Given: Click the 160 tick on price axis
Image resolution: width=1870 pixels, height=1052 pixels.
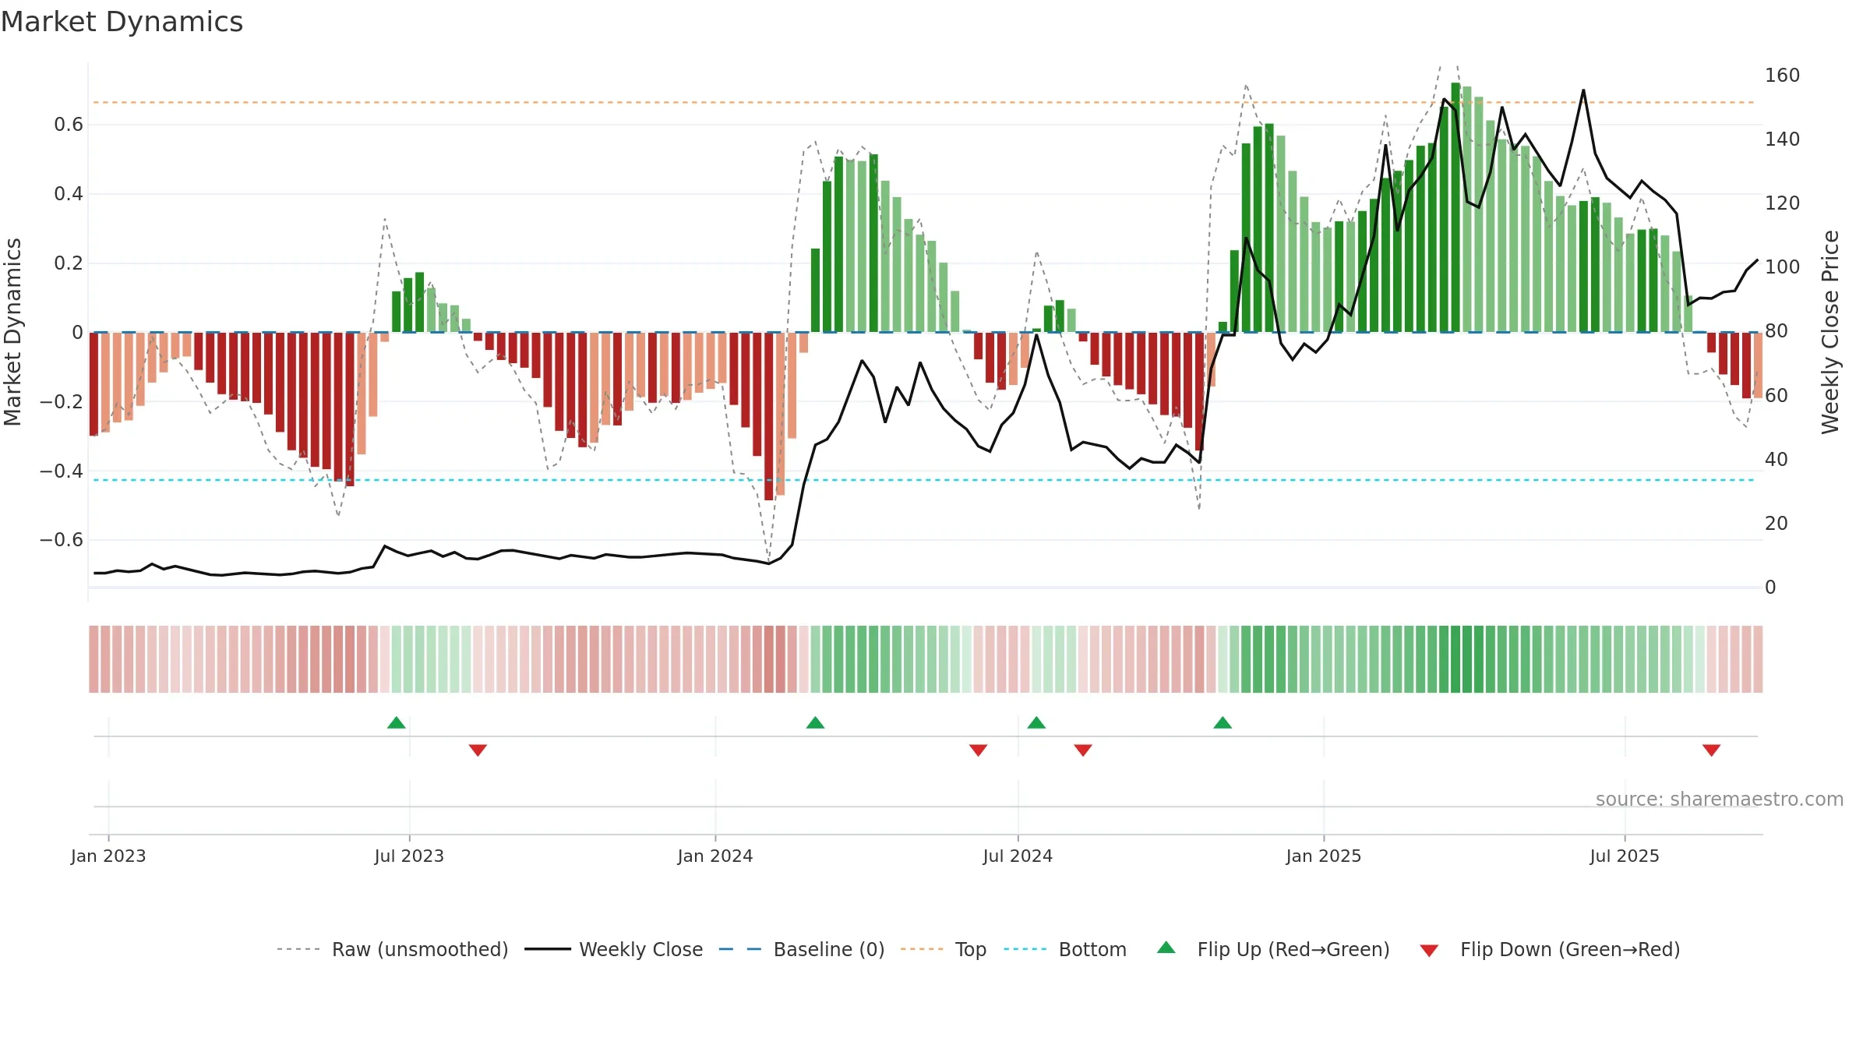Looking at the screenshot, I should pos(1783,76).
